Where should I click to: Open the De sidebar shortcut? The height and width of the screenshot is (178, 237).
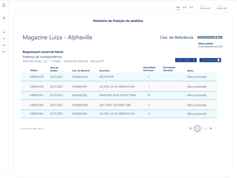[x=4, y=52]
